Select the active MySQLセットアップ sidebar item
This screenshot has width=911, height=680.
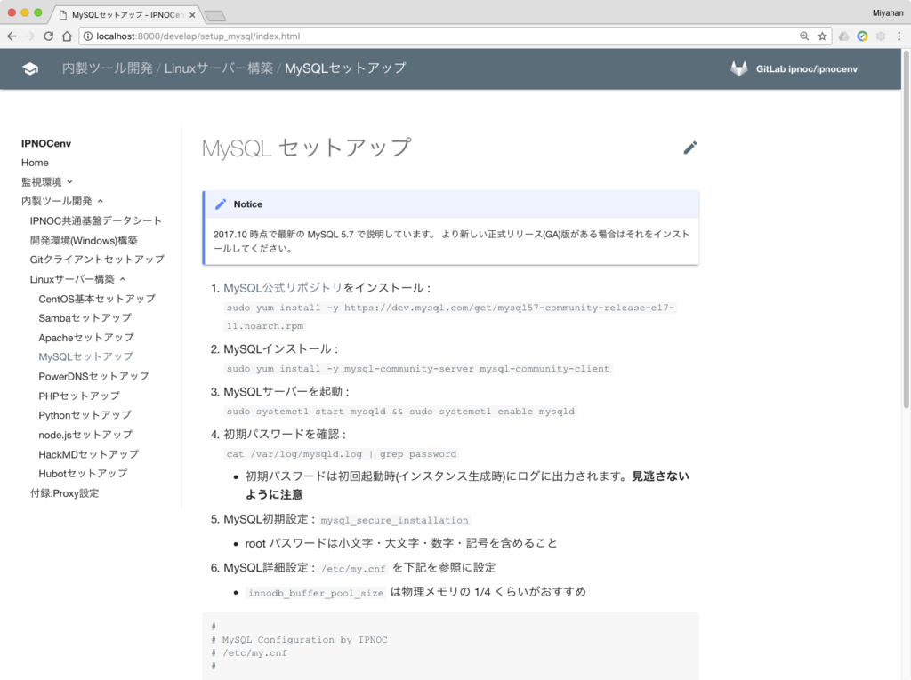click(x=85, y=356)
